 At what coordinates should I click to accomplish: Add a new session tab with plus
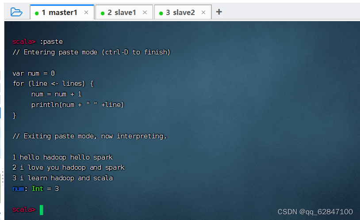point(219,11)
